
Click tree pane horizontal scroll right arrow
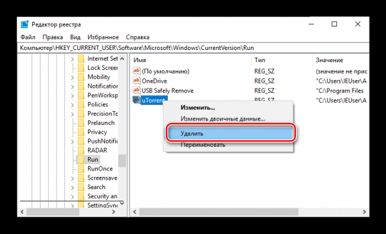point(113,212)
